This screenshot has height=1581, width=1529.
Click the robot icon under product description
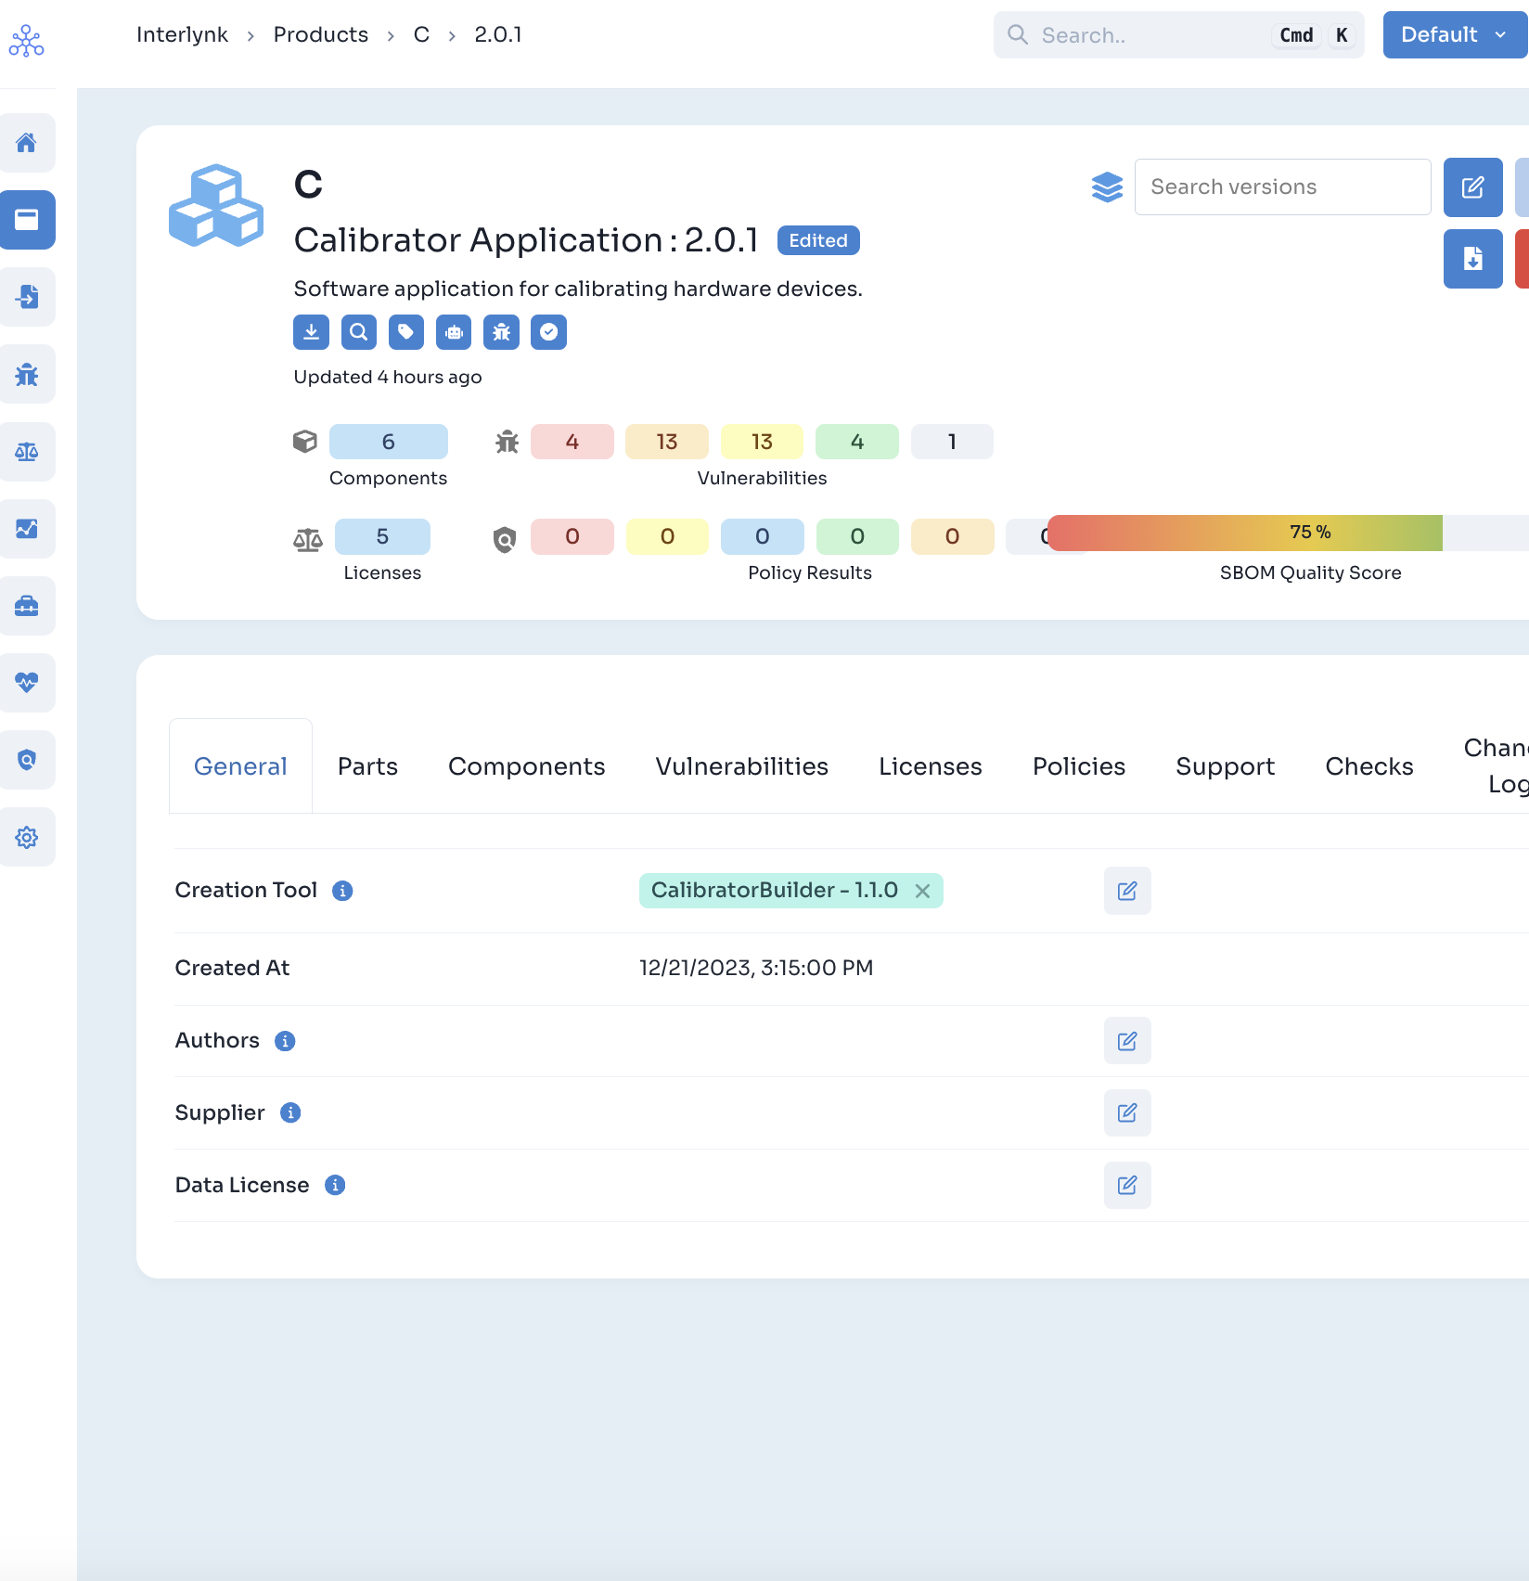tap(454, 332)
